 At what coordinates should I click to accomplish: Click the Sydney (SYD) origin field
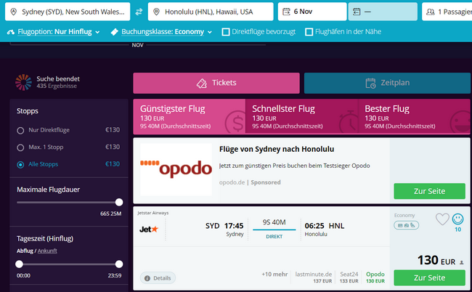pyautogui.click(x=68, y=12)
